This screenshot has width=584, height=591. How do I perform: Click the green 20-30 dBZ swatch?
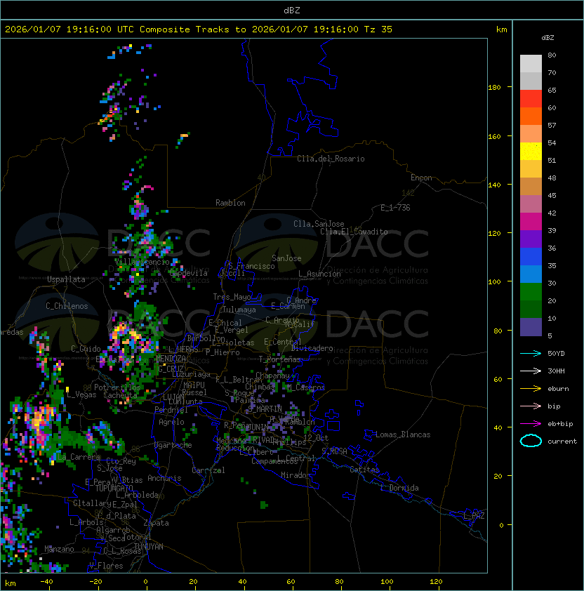click(x=531, y=291)
